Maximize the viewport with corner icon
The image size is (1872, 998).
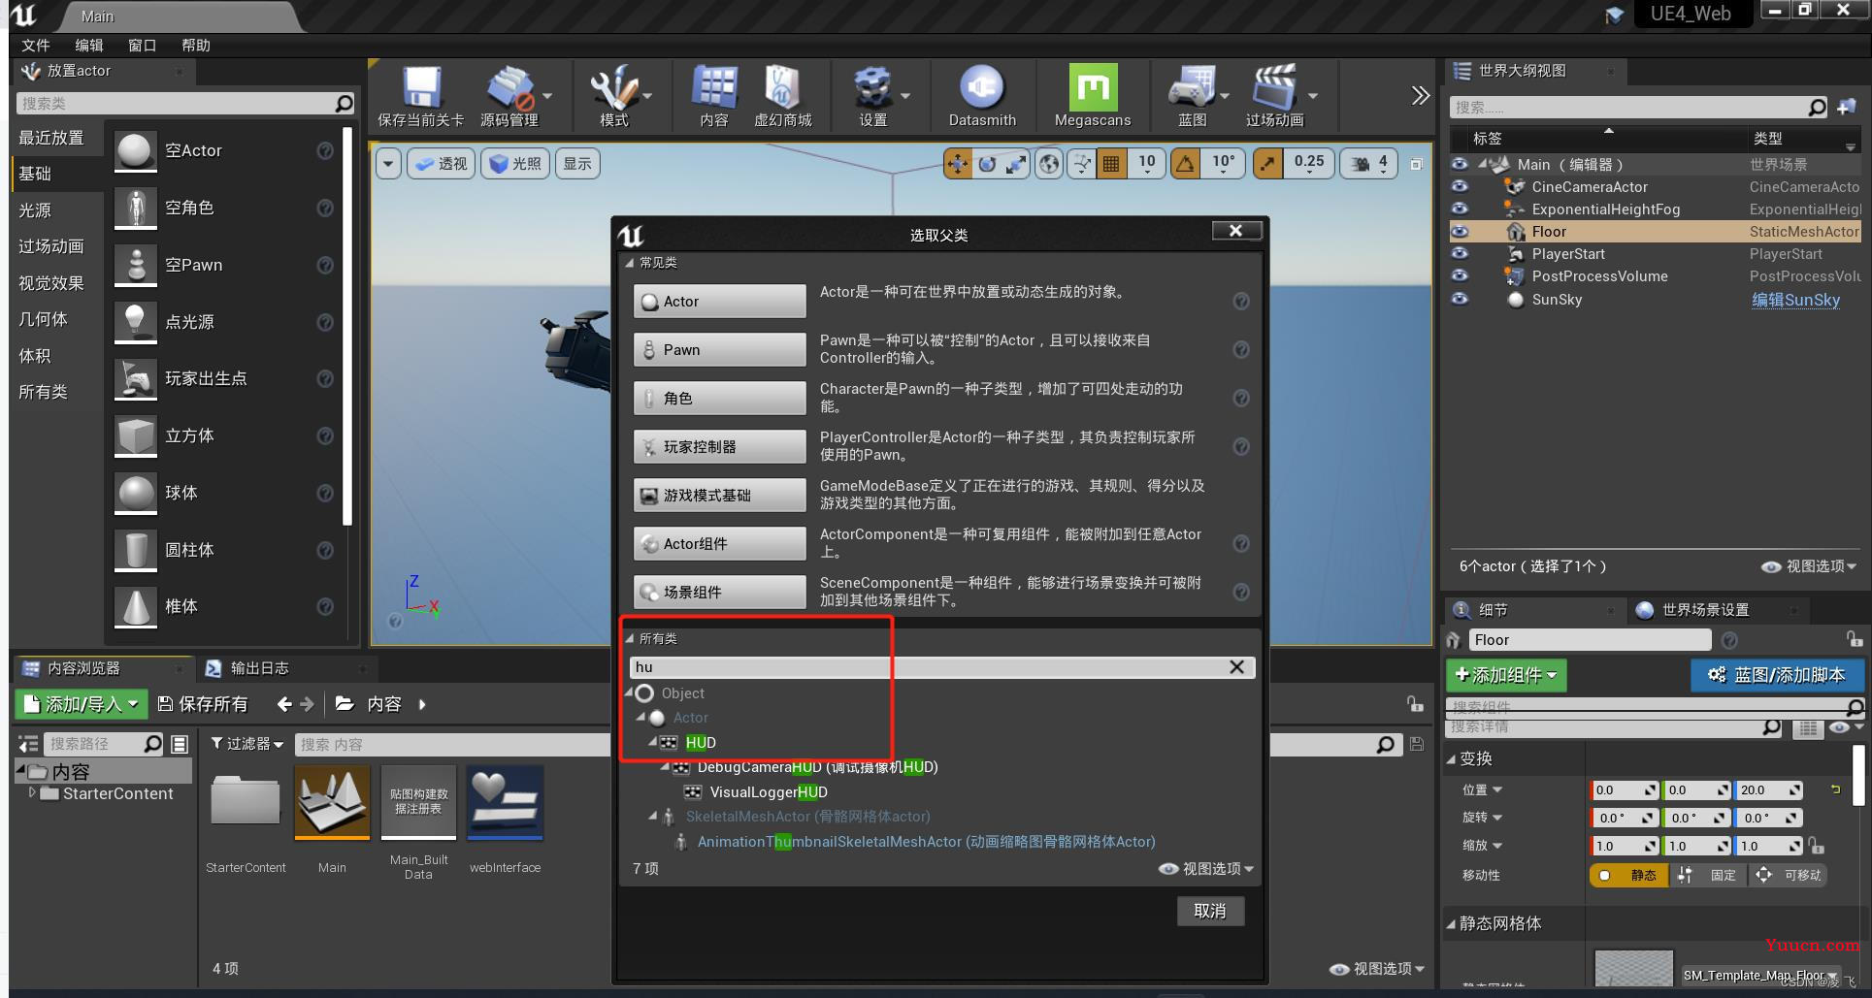click(1416, 164)
